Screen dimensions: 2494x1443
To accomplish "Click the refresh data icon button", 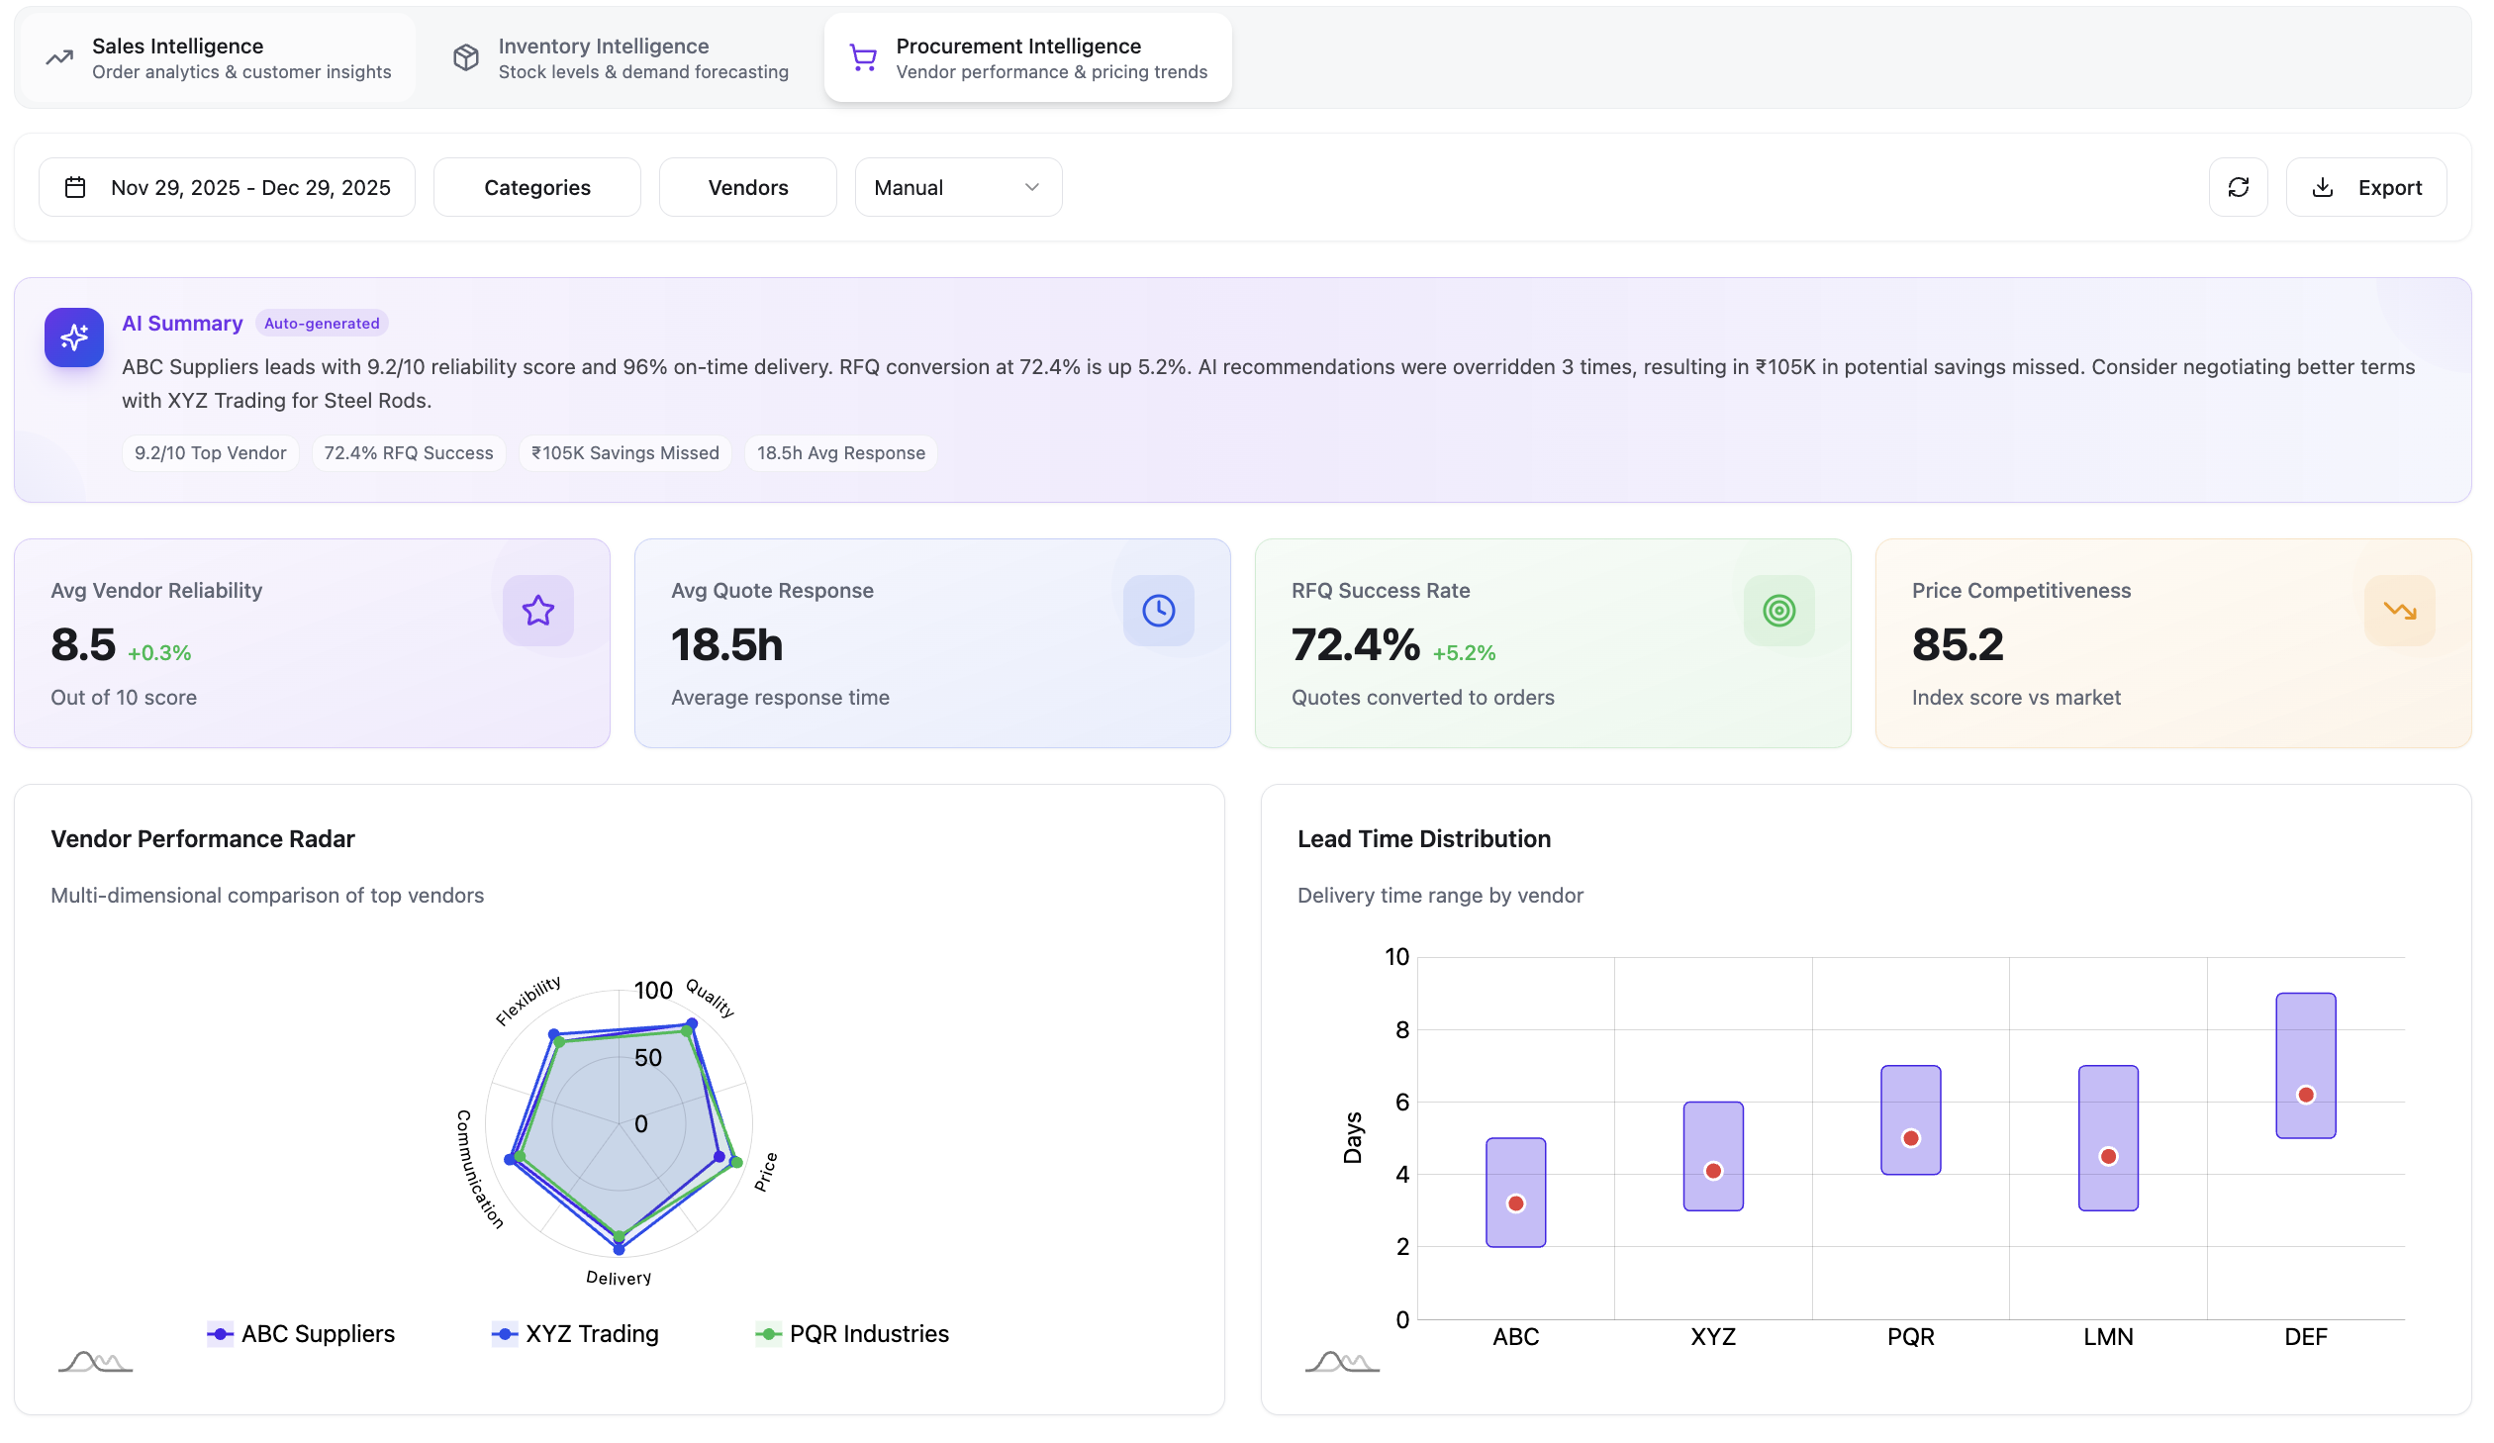I will click(x=2239, y=188).
